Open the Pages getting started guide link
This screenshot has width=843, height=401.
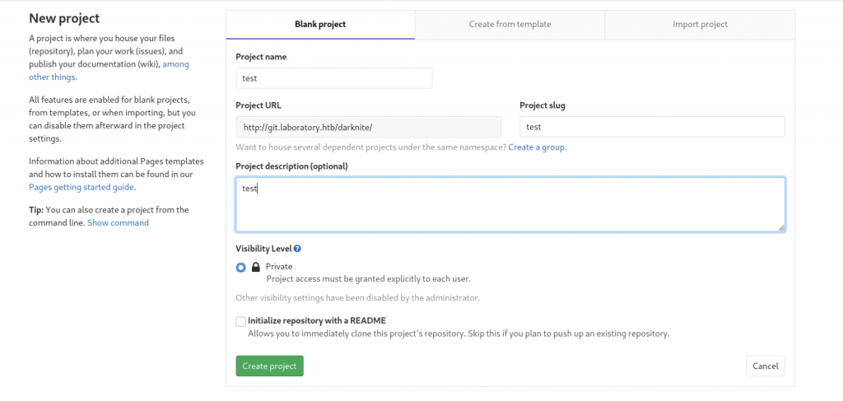81,187
